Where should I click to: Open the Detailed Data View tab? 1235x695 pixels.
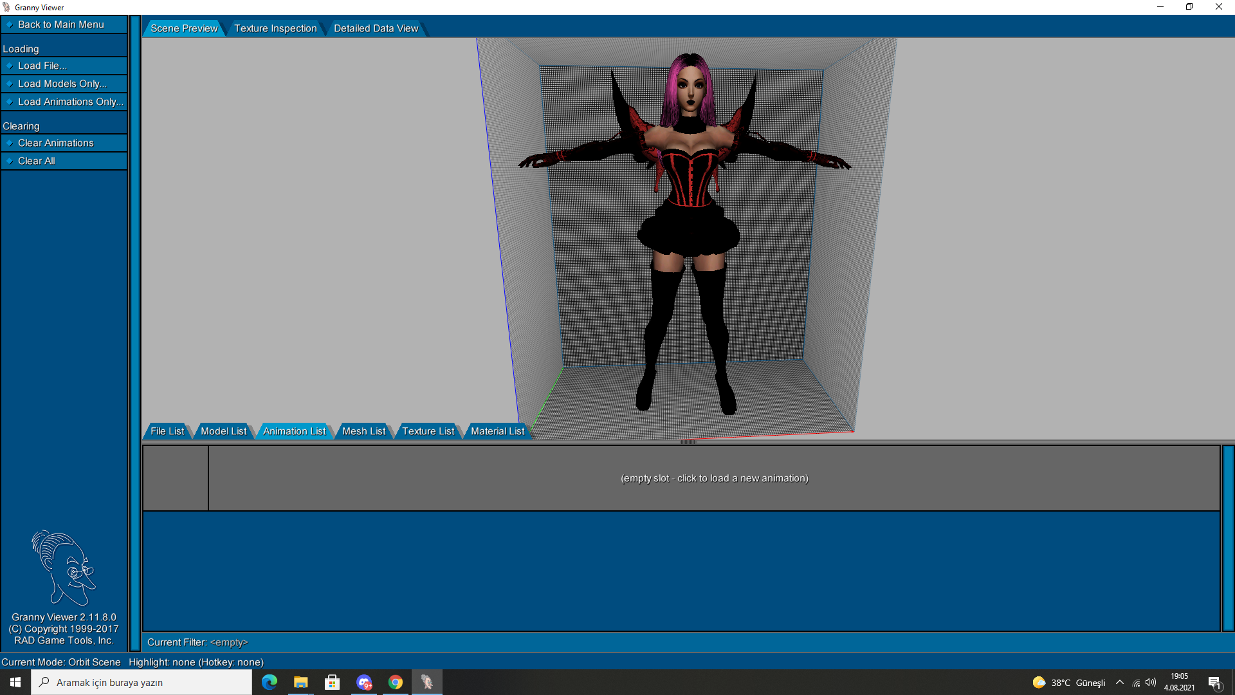point(376,28)
